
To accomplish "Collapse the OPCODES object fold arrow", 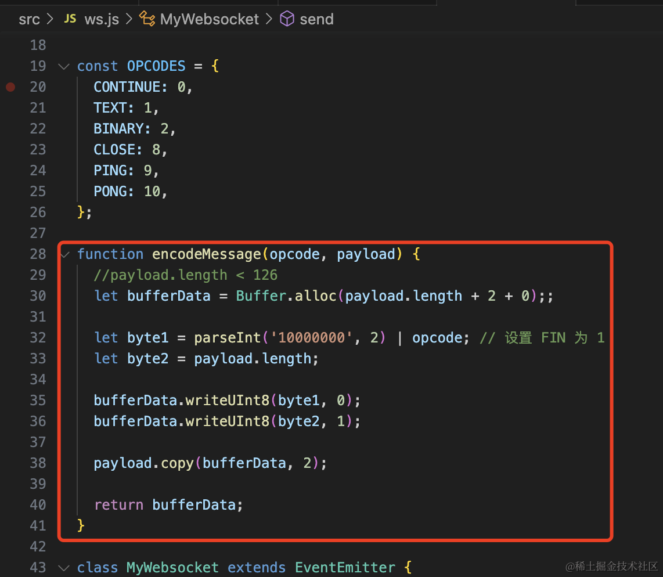I will click(x=63, y=66).
